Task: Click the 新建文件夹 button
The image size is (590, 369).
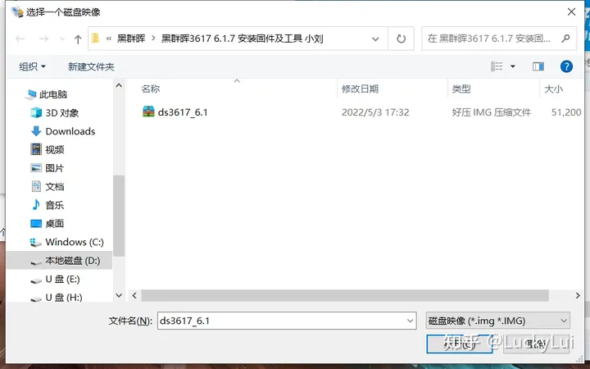Action: 91,66
